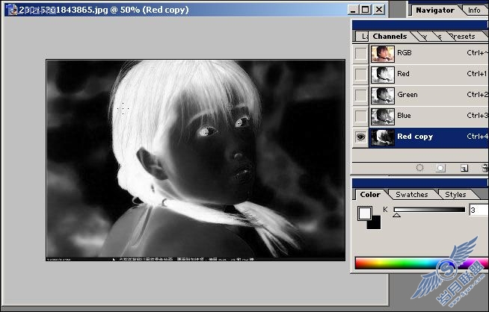Open the Styles tab
The width and height of the screenshot is (489, 312).
pos(455,195)
